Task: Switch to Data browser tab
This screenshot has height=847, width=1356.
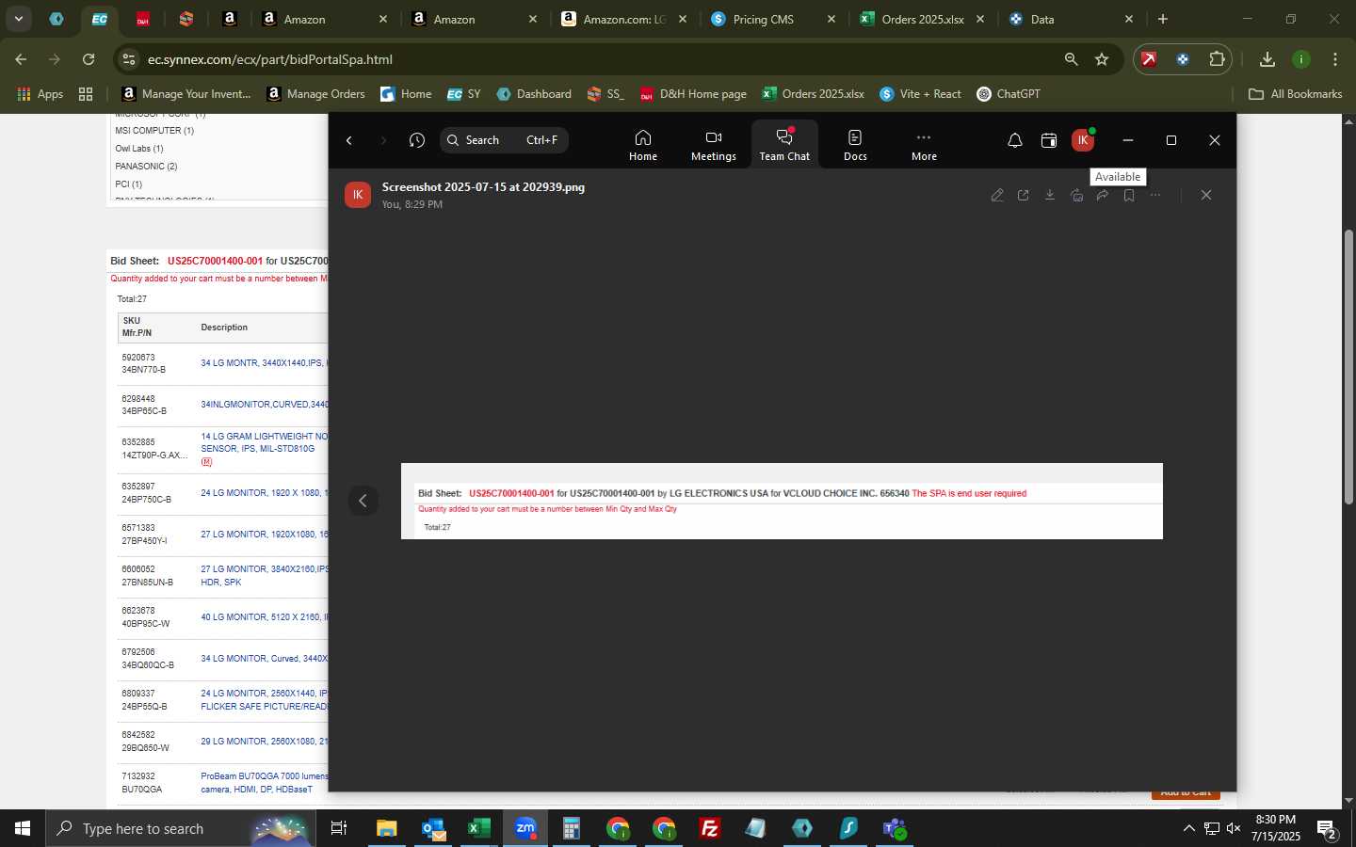Action: coord(1072,19)
